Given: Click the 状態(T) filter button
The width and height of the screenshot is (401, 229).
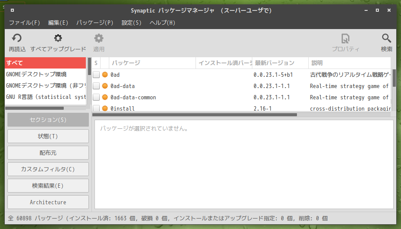Looking at the screenshot, I should pyautogui.click(x=48, y=136).
